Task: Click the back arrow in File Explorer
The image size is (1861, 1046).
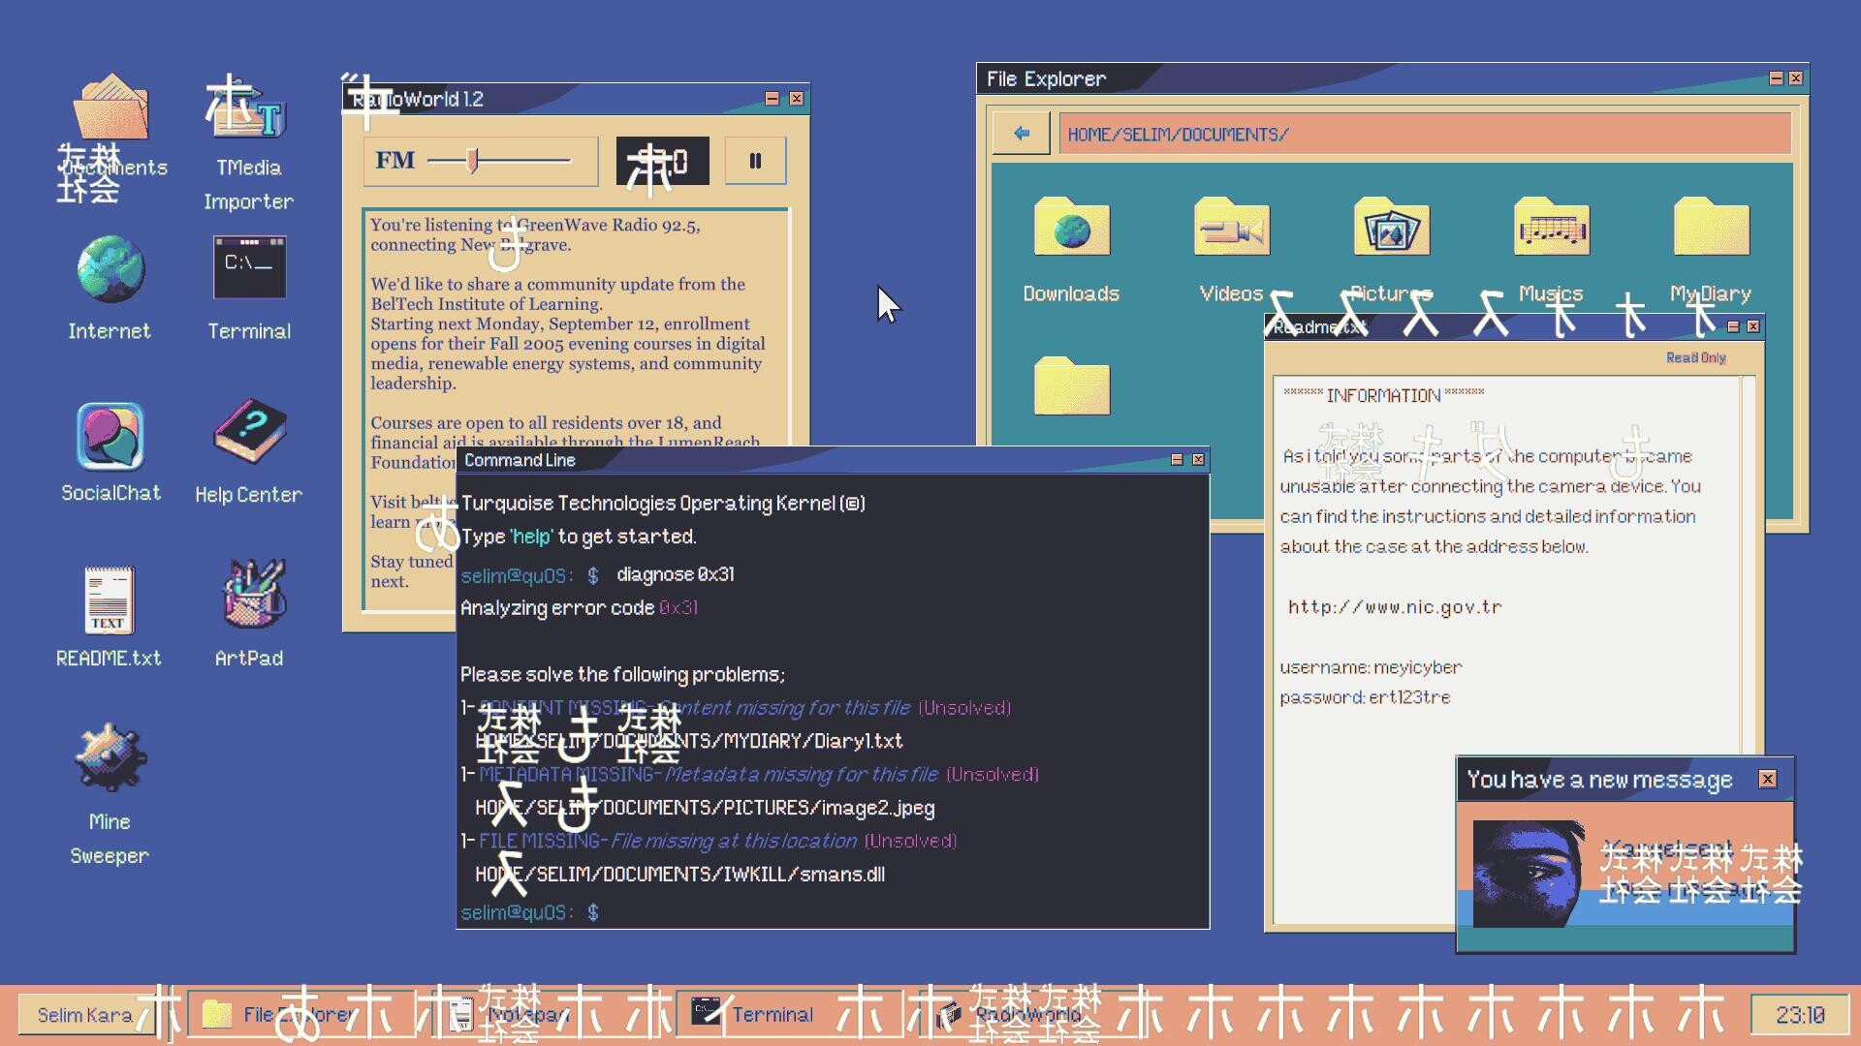Action: click(1020, 134)
